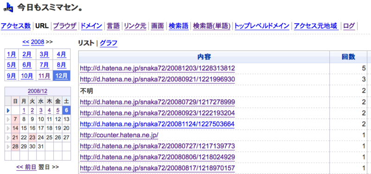Select 1月 in month grid

click(11, 54)
